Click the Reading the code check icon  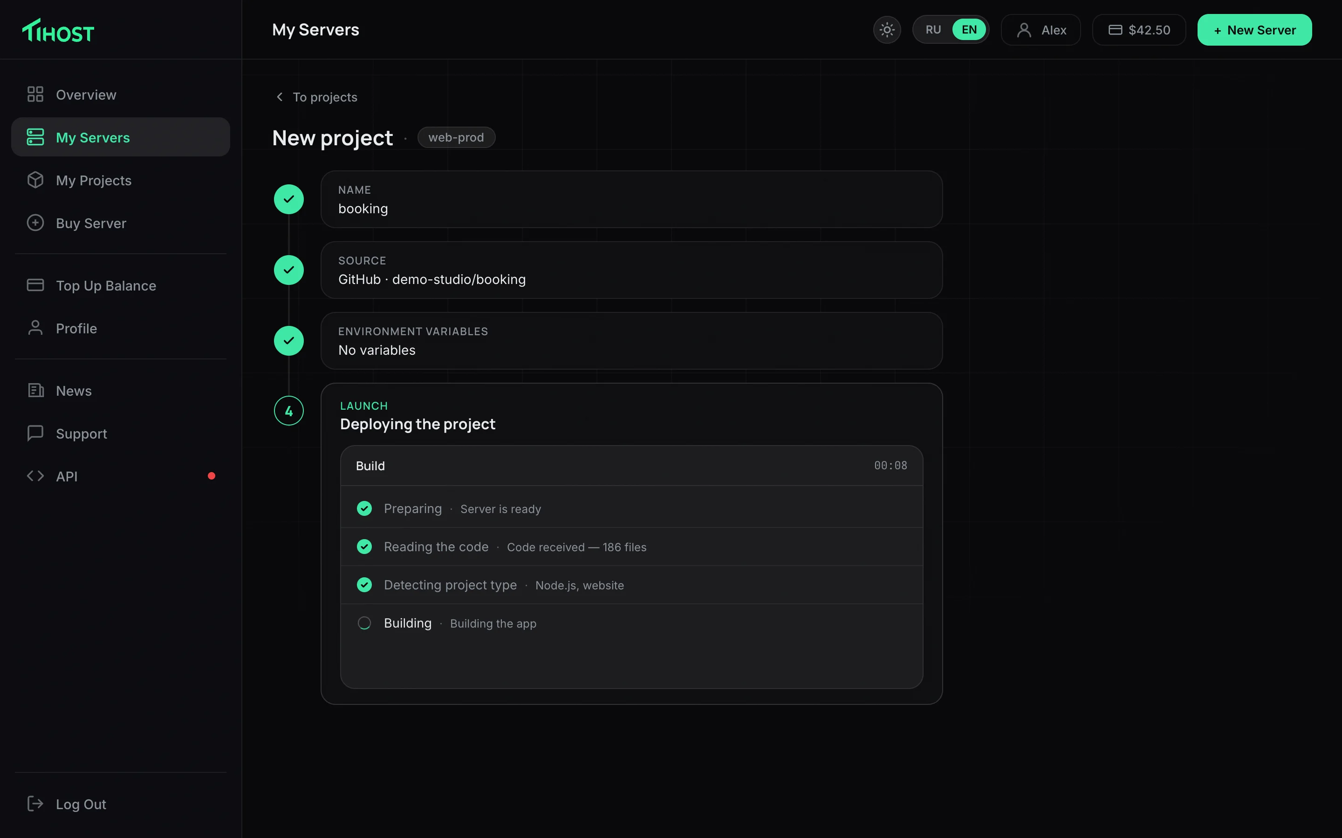pos(364,547)
